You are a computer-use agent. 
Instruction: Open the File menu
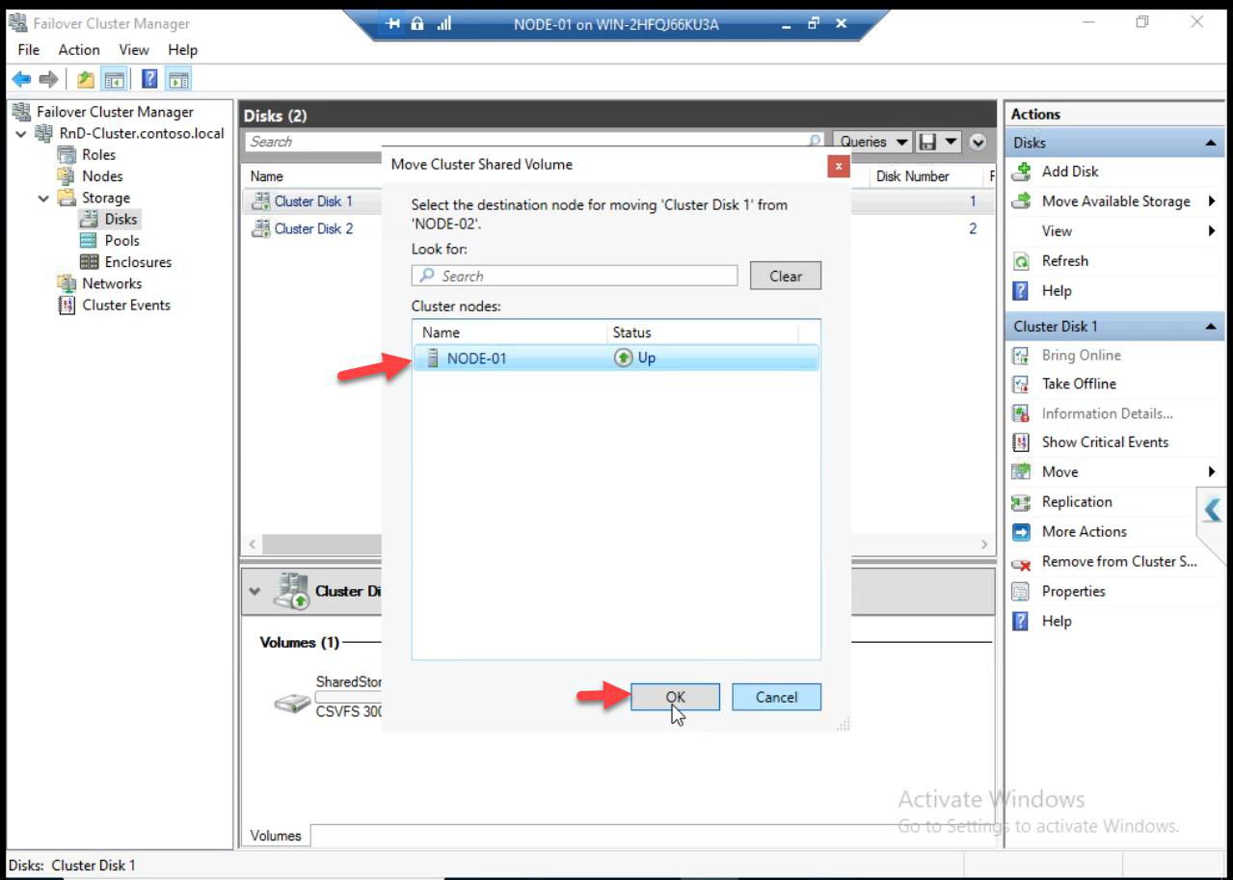29,50
